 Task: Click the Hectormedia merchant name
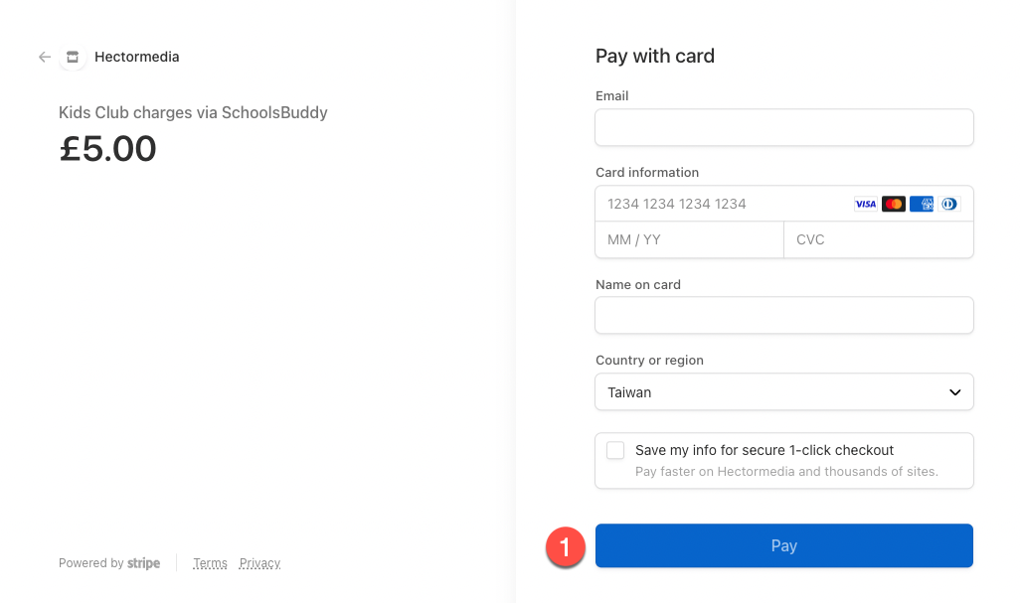pyautogui.click(x=136, y=57)
